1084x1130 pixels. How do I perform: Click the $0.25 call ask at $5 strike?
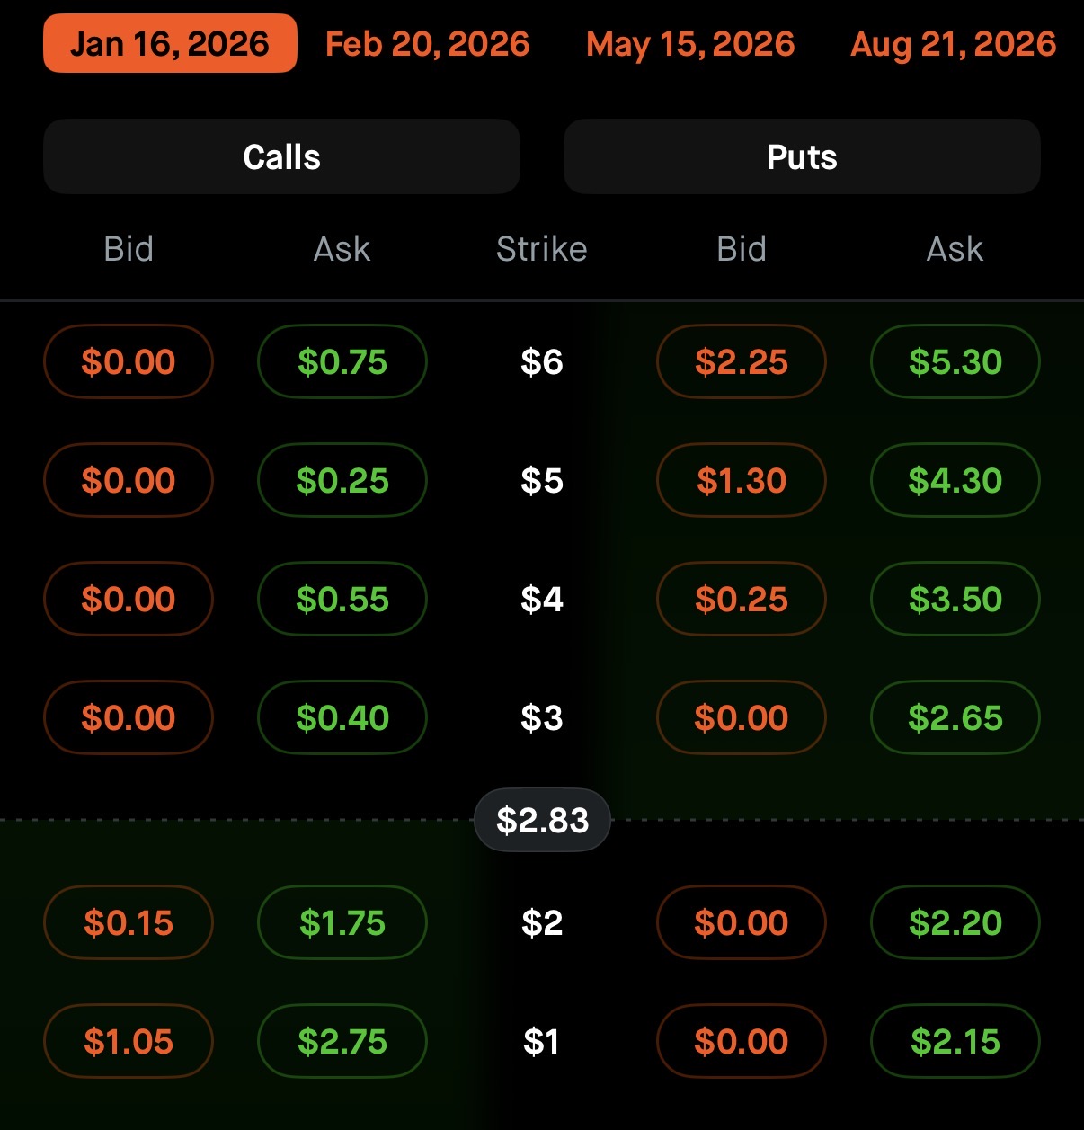[x=342, y=480]
